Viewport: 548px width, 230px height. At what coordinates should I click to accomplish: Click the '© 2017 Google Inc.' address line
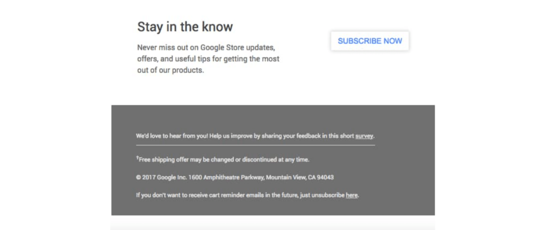coord(235,178)
